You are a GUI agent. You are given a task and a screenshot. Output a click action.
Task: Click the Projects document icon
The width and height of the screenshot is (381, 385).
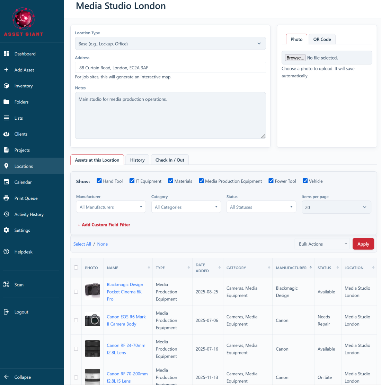pyautogui.click(x=6, y=150)
